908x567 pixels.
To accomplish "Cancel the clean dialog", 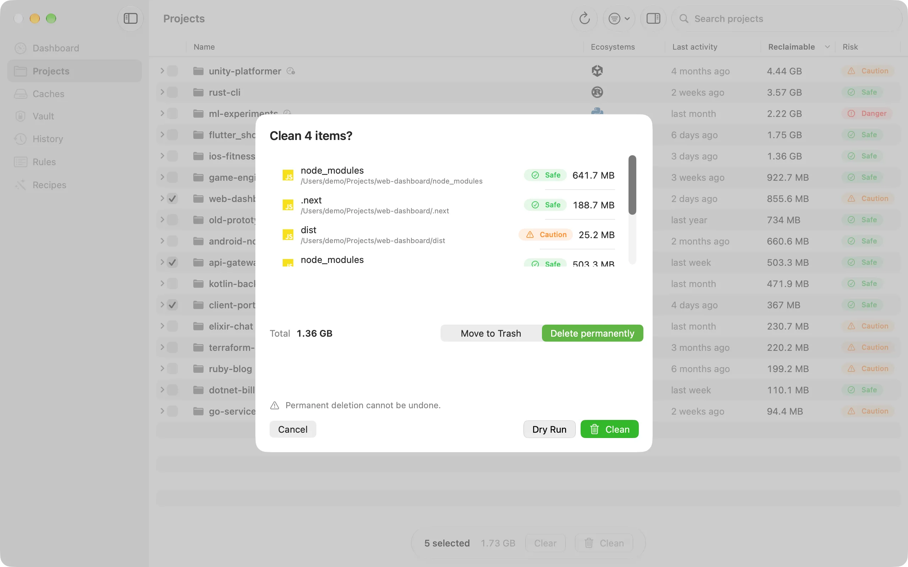I will coord(293,430).
